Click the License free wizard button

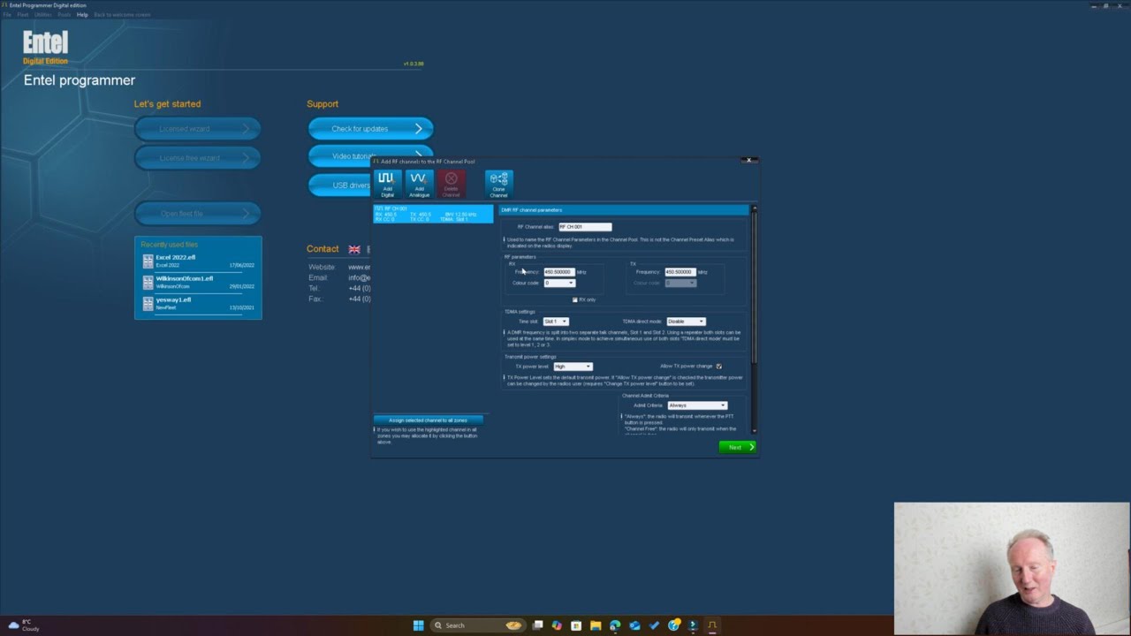[x=198, y=158]
